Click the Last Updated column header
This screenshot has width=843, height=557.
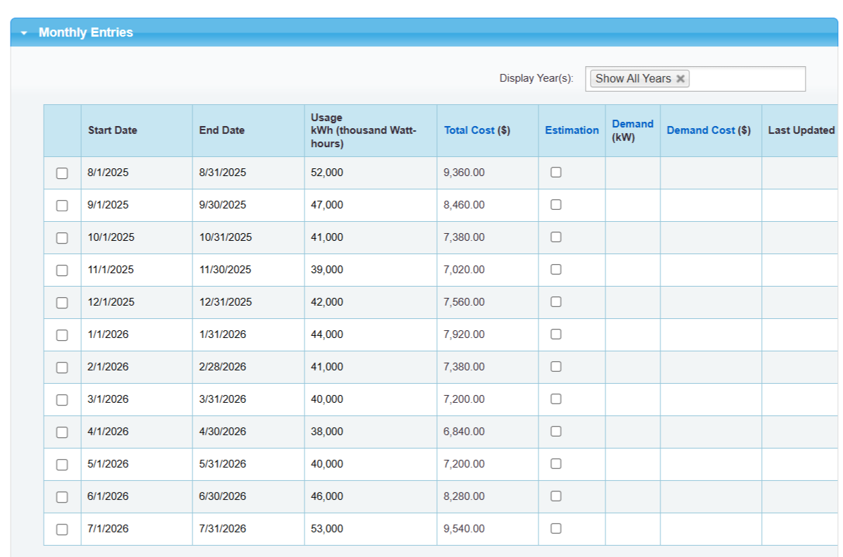pos(801,130)
